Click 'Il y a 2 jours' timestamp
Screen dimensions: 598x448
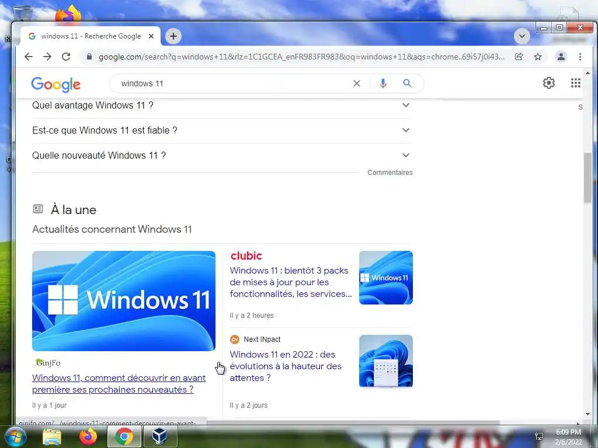(x=249, y=405)
